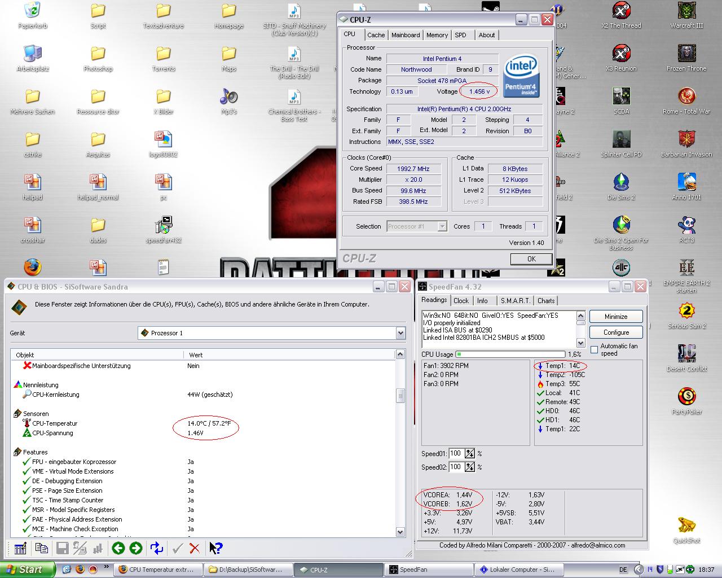Screen dimensions: 722x578
Task: Select the Die Sims 2 desktop icon
Action: (621, 187)
